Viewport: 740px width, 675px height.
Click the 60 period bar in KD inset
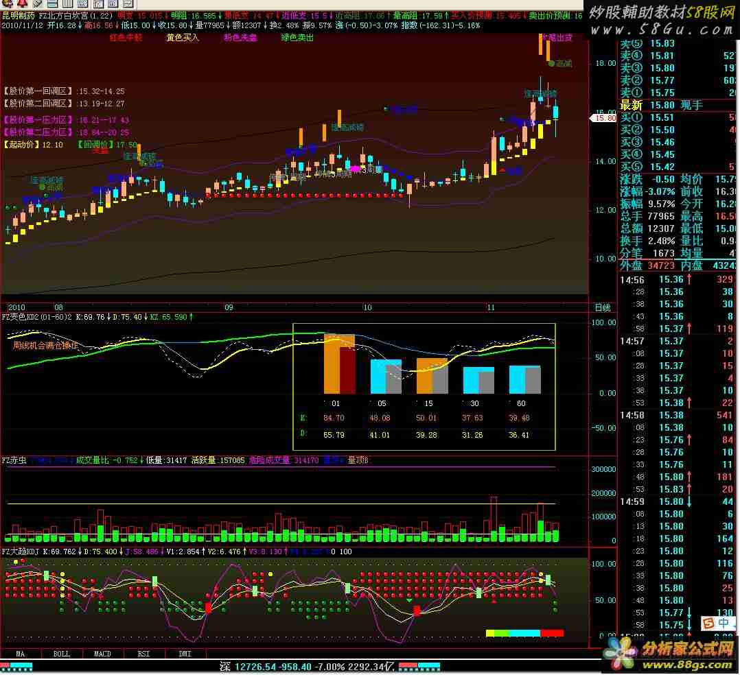[524, 379]
